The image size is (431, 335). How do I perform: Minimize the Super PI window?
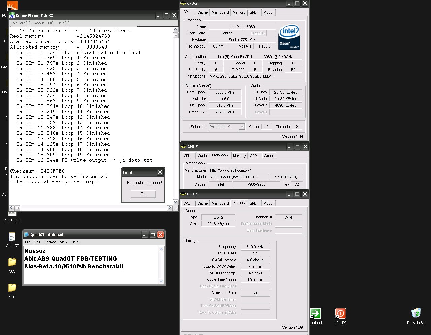(159, 16)
